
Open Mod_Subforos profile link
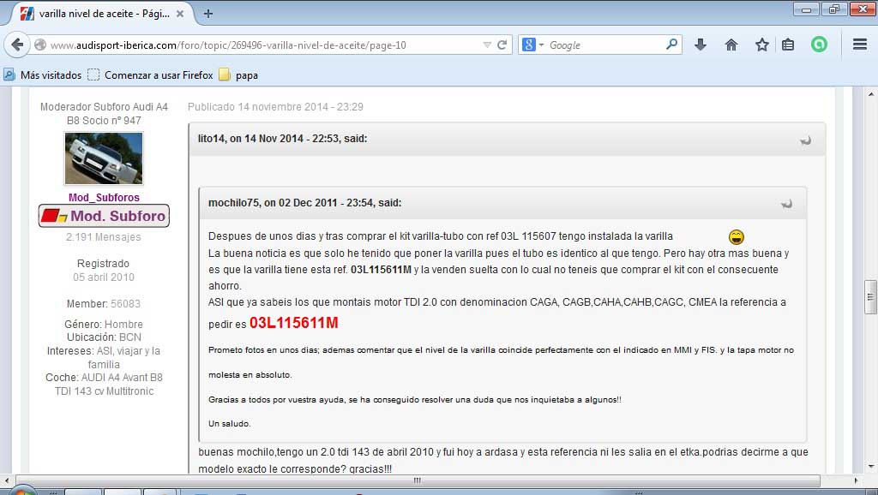[104, 198]
